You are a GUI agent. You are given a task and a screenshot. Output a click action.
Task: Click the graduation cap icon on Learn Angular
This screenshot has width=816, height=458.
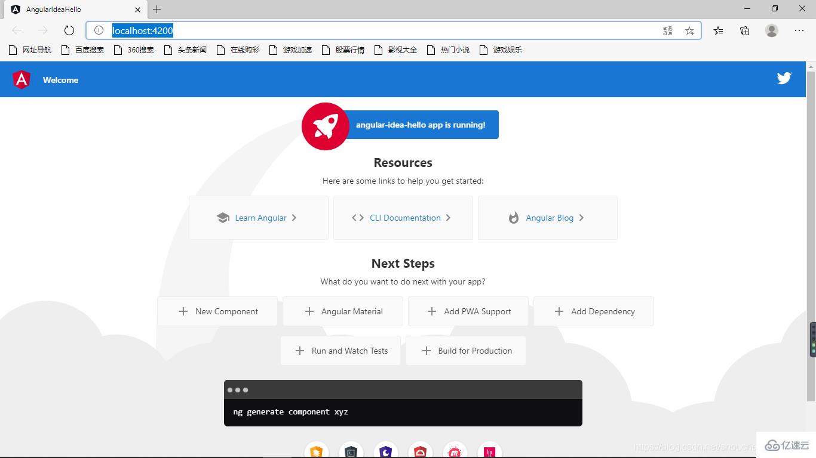223,218
